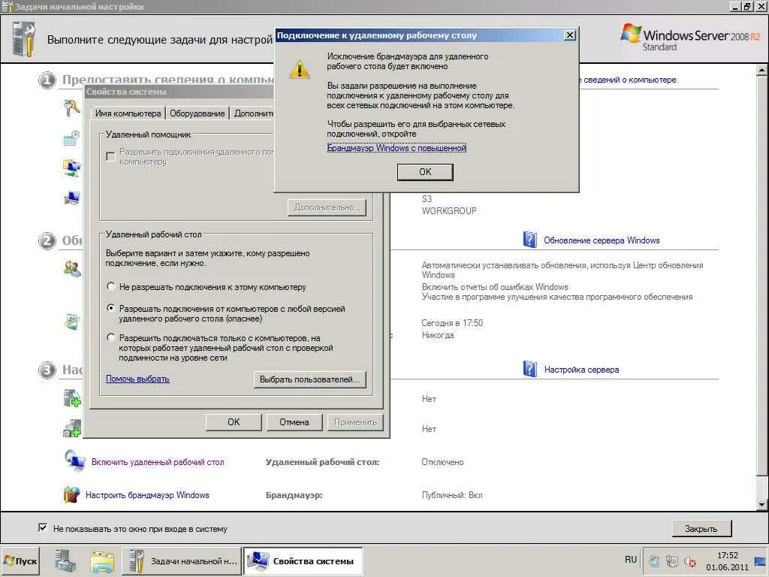This screenshot has height=577, width=769.
Task: Switch to the Hardware tab (Оборудование)
Action: 198,113
